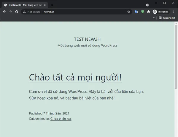
Task: Open the Google Translate extension
Action: [136, 12]
